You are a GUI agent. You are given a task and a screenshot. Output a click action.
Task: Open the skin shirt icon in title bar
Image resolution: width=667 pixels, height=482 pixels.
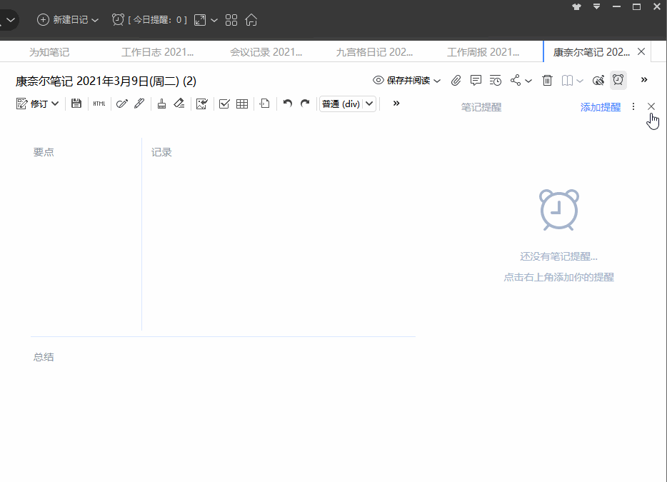coord(577,7)
